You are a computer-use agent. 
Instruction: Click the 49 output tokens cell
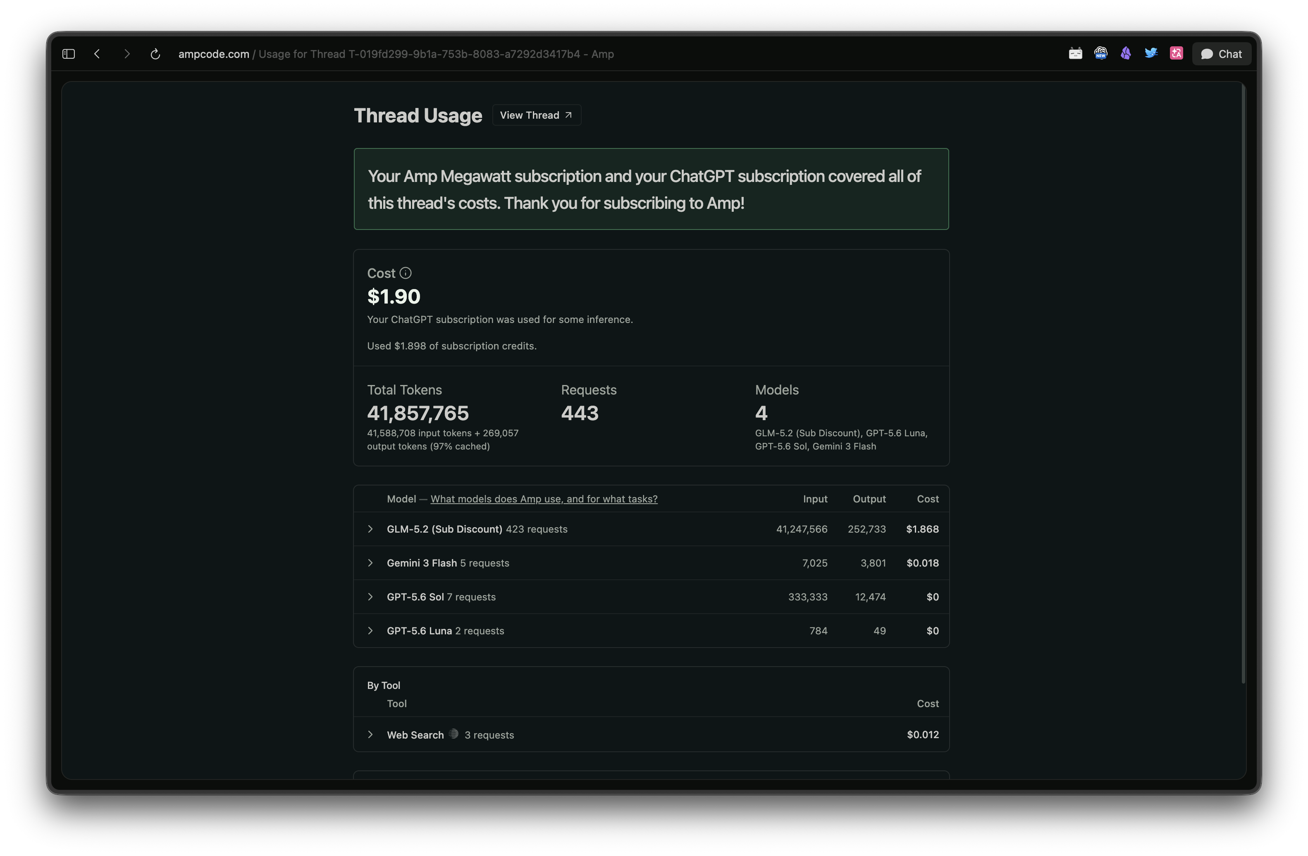click(x=879, y=631)
